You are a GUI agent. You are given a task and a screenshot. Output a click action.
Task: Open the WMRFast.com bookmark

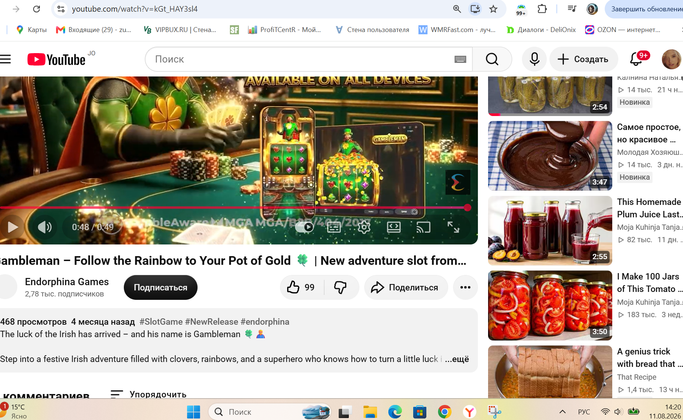click(457, 30)
